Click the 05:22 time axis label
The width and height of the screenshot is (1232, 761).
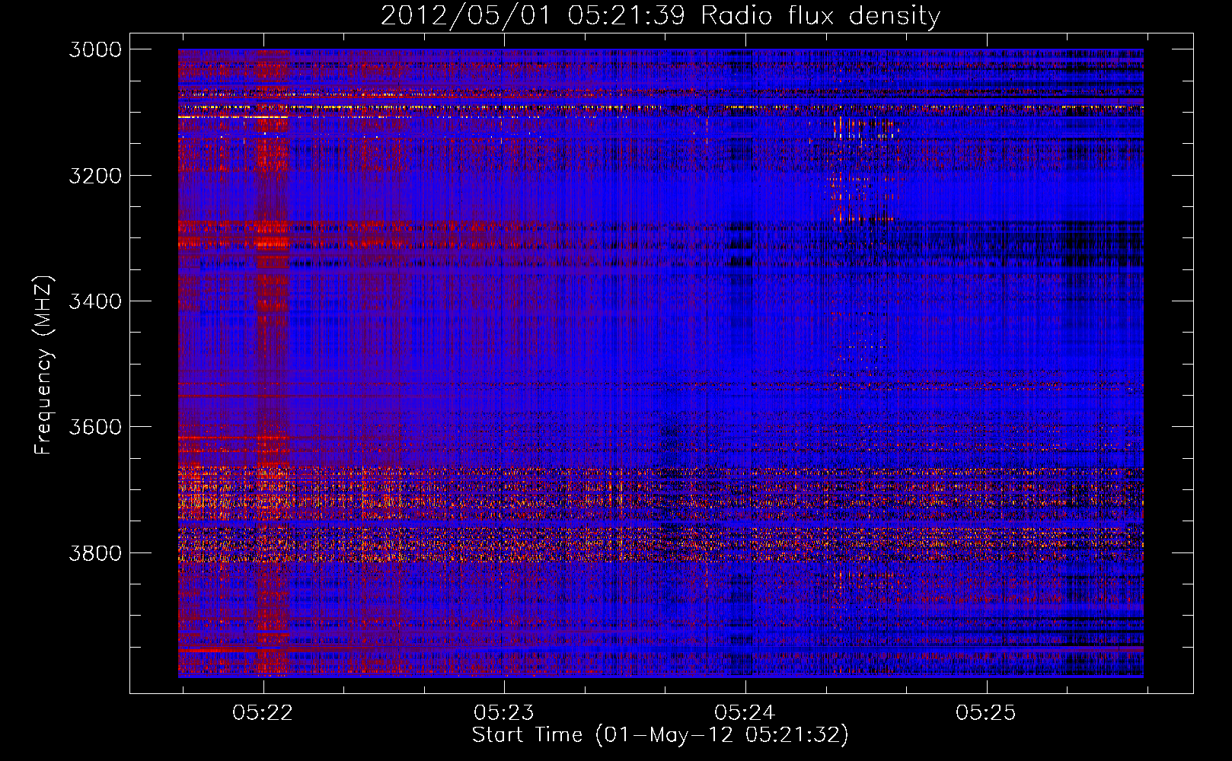tap(263, 712)
